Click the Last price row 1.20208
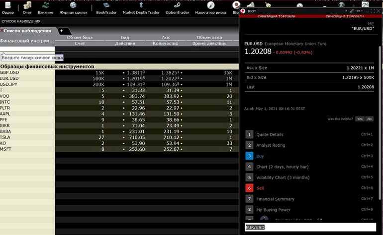Screen dimensions: 383x235 pyautogui.click(x=309, y=87)
